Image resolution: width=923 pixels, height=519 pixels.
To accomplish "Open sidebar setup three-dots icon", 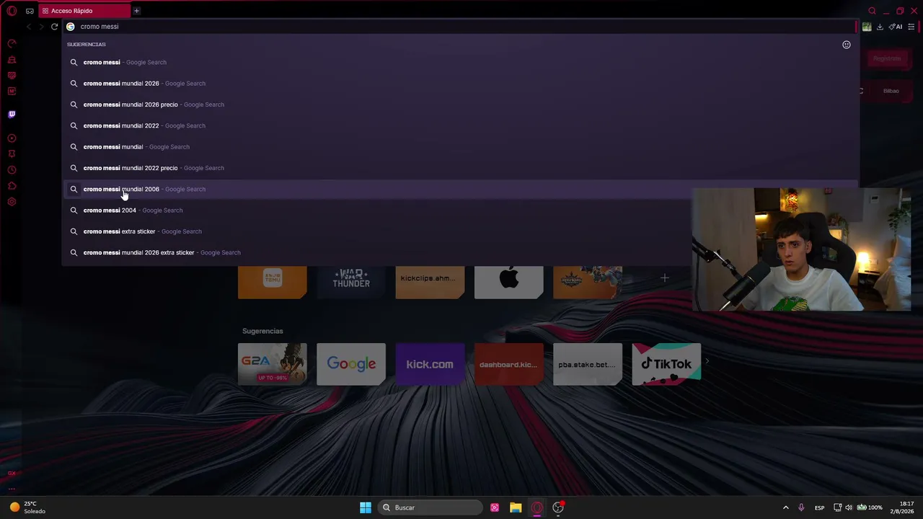I will [12, 489].
